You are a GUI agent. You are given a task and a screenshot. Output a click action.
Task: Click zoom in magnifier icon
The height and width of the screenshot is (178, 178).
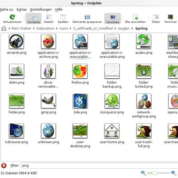click(x=174, y=173)
